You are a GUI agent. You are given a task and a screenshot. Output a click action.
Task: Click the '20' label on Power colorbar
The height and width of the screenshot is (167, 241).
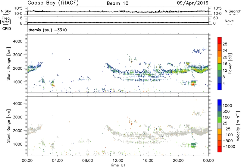coord(225,57)
